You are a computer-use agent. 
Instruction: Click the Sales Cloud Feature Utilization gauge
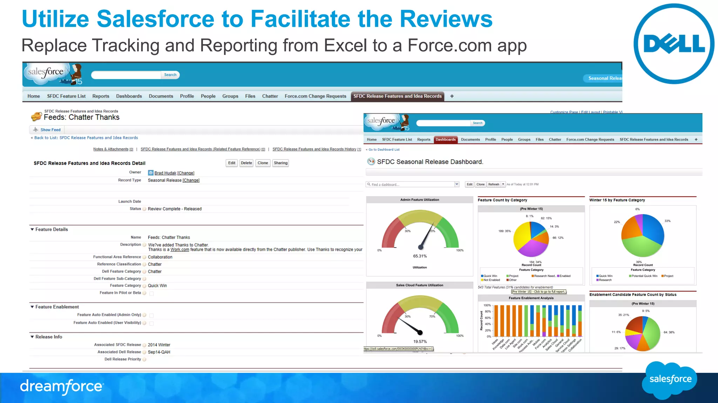420,316
